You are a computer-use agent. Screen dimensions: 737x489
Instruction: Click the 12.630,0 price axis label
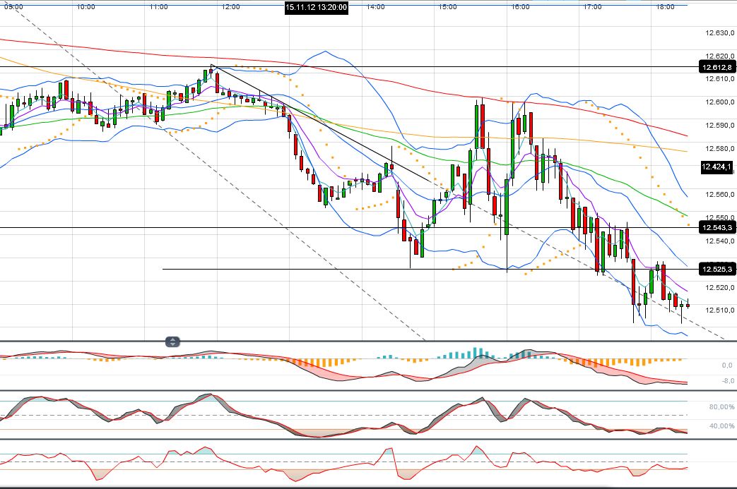719,33
